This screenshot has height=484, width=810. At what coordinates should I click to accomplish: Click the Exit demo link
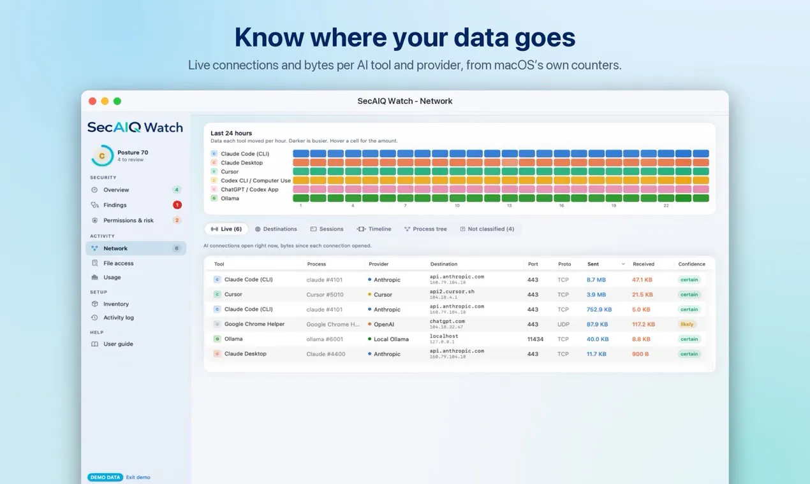[x=138, y=477]
